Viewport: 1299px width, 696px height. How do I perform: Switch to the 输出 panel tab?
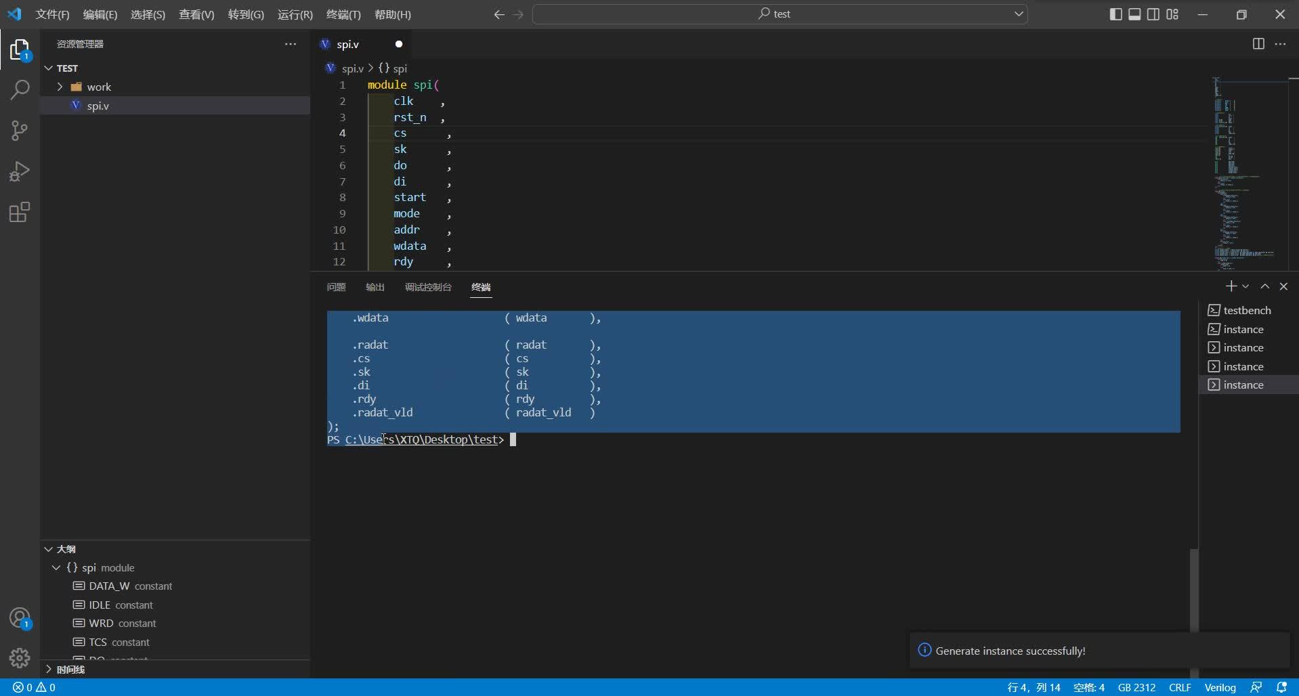(374, 287)
